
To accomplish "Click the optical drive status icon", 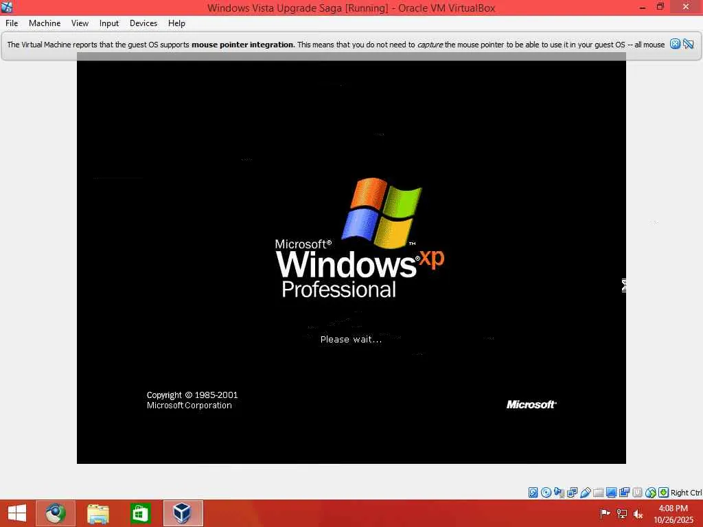I will pyautogui.click(x=546, y=493).
